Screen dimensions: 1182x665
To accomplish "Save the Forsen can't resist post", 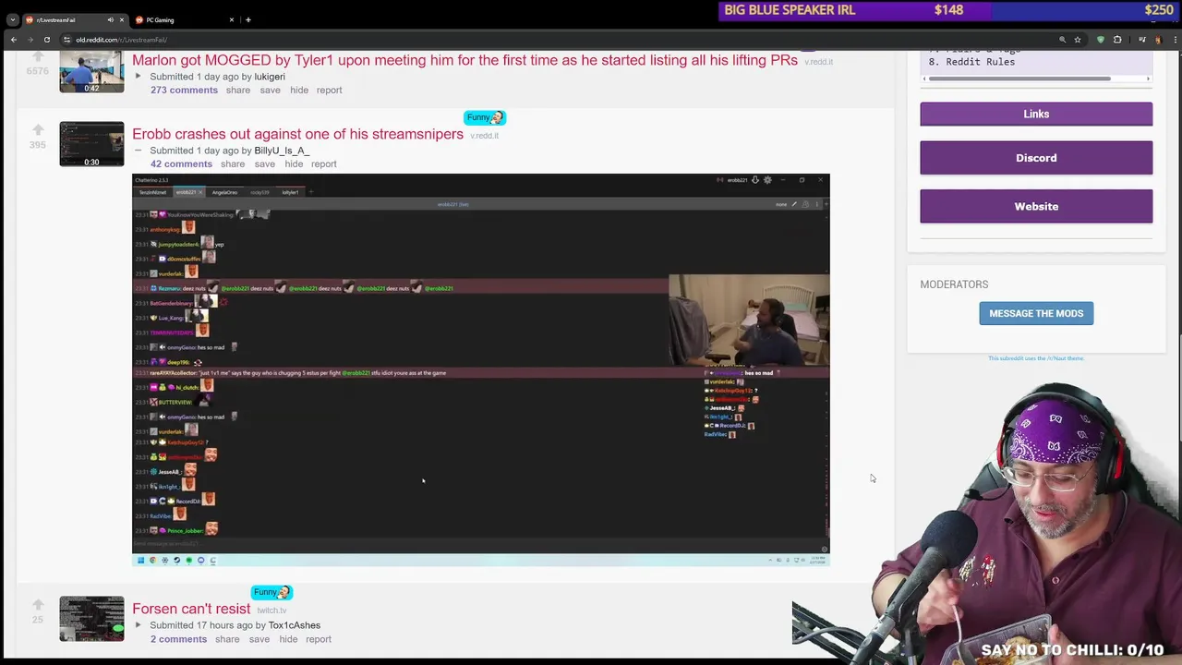I will point(259,639).
